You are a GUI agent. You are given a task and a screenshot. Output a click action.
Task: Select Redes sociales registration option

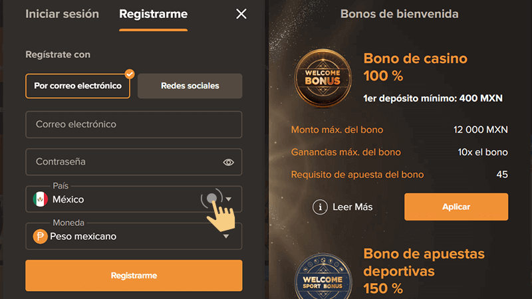[190, 86]
